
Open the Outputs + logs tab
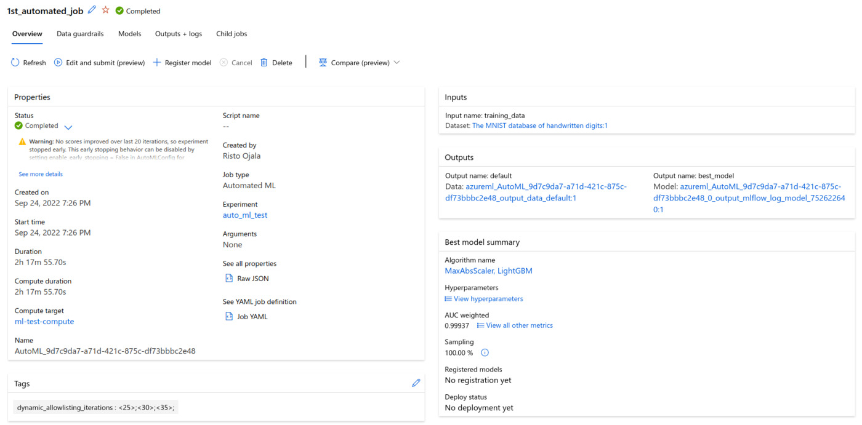tap(178, 34)
